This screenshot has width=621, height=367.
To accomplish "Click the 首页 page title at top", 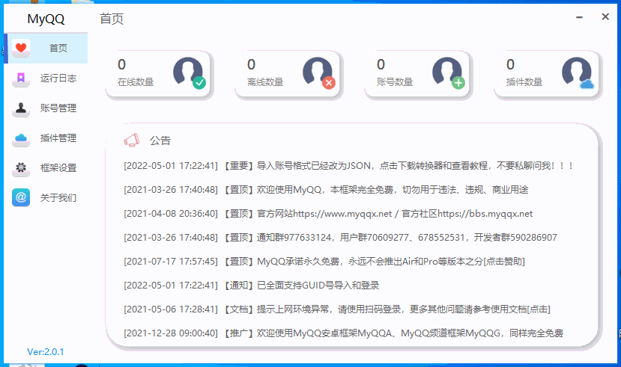I will tap(112, 19).
